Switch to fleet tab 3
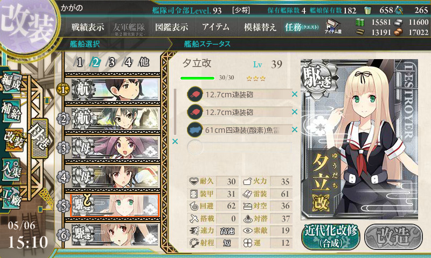This screenshot has width=431, height=258. coord(112,62)
